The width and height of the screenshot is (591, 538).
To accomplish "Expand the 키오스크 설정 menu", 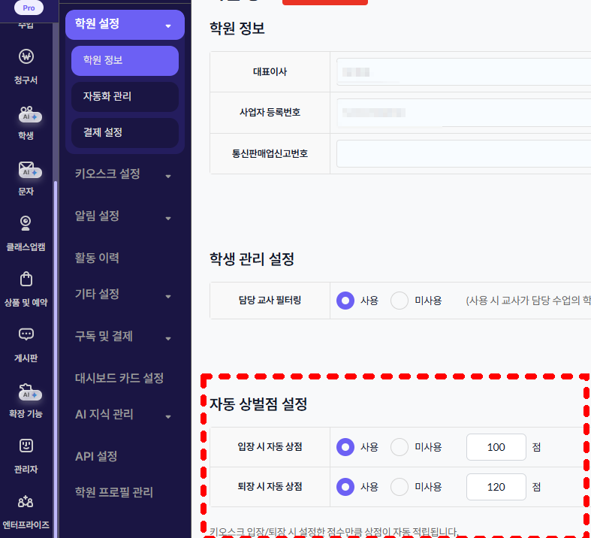I will pos(125,174).
